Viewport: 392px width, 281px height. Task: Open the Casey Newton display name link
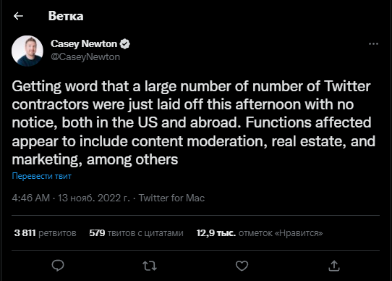click(84, 44)
